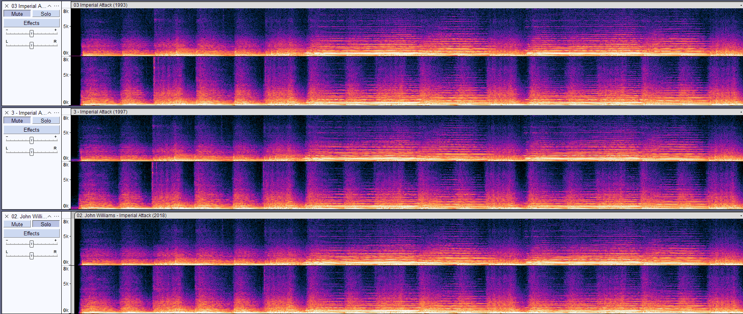Click the gain slider on 03 Imperial A... track
This screenshot has height=314, width=743.
tap(32, 34)
